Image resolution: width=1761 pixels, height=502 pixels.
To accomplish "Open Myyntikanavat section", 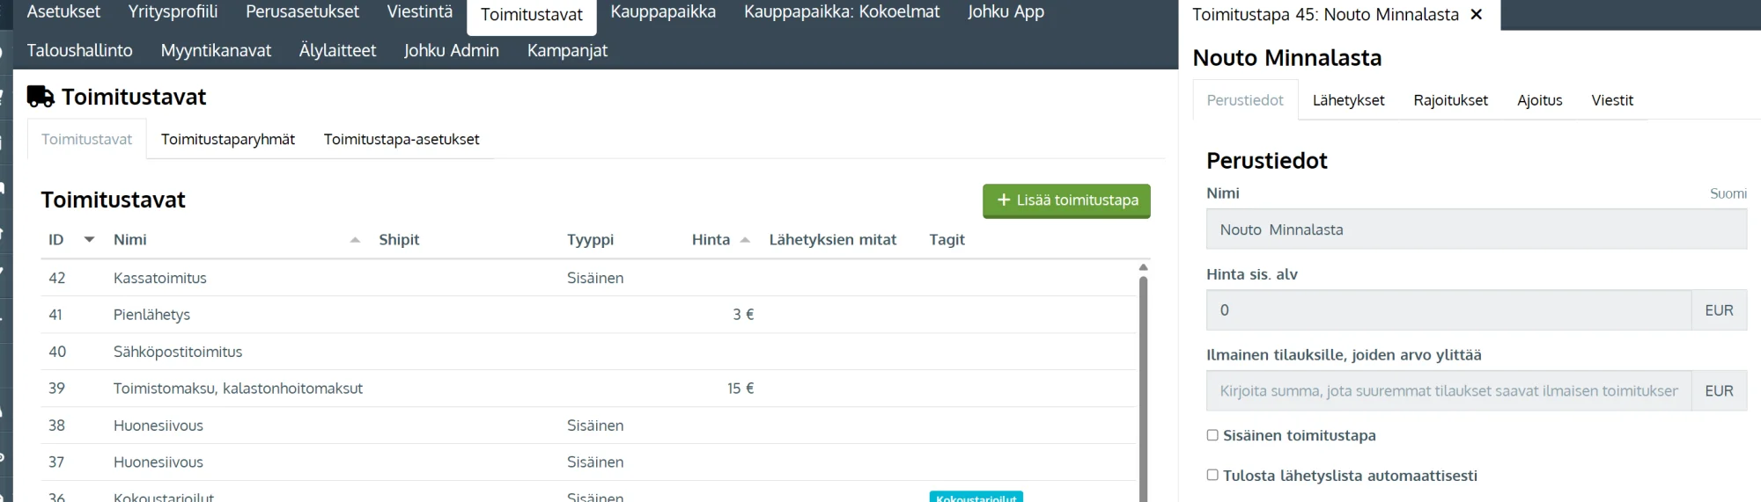I will point(216,51).
